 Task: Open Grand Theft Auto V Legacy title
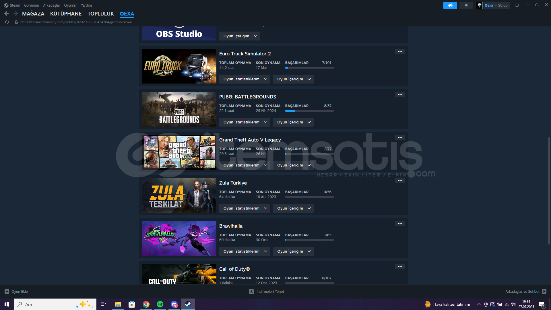tap(250, 140)
